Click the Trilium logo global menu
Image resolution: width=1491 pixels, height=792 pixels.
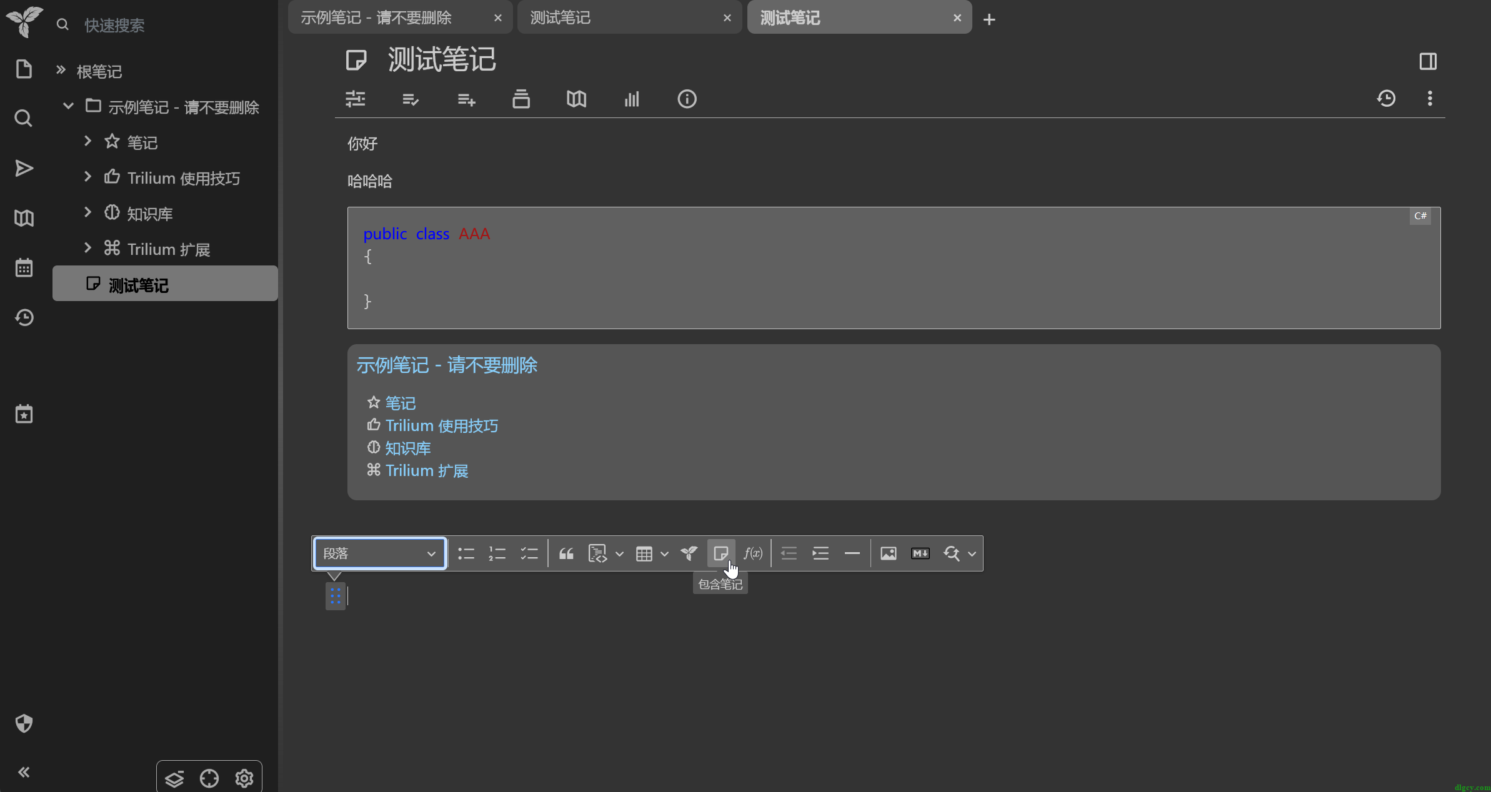24,22
